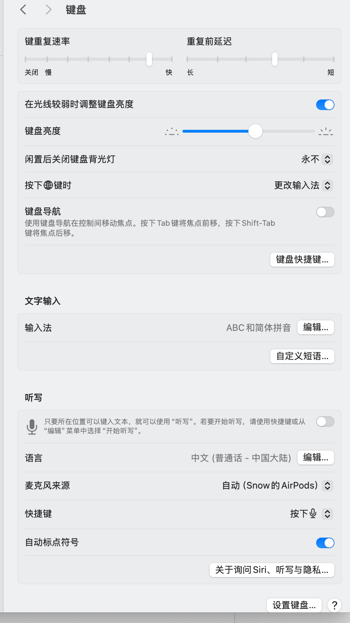Click the Edit button for input sources
350x623 pixels.
pos(315,327)
